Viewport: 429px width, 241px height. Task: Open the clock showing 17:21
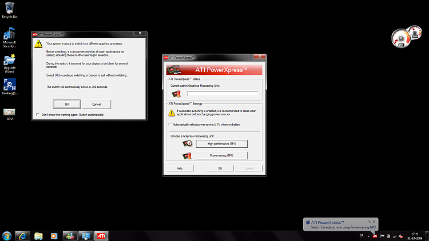415,236
